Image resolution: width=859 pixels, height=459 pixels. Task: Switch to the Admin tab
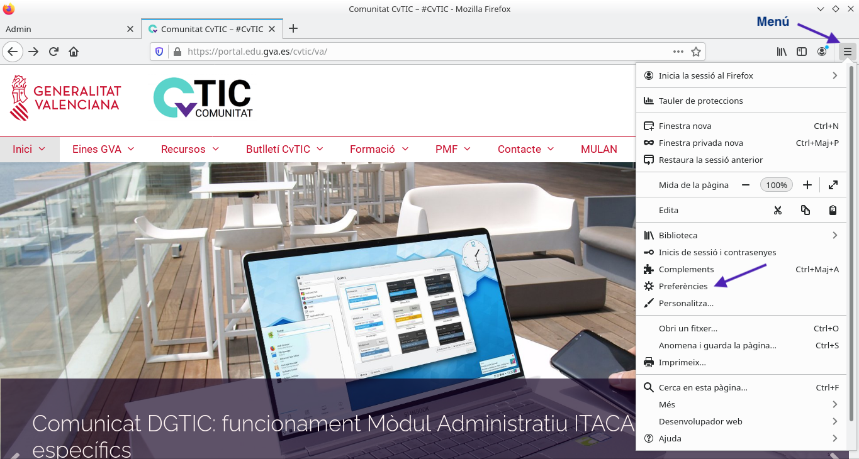click(69, 29)
